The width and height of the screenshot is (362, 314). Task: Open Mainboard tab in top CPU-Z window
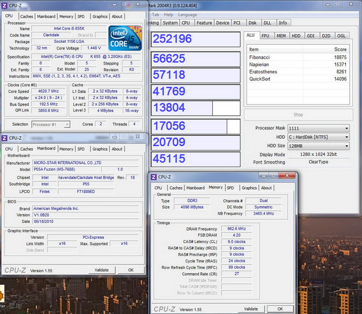pos(46,17)
